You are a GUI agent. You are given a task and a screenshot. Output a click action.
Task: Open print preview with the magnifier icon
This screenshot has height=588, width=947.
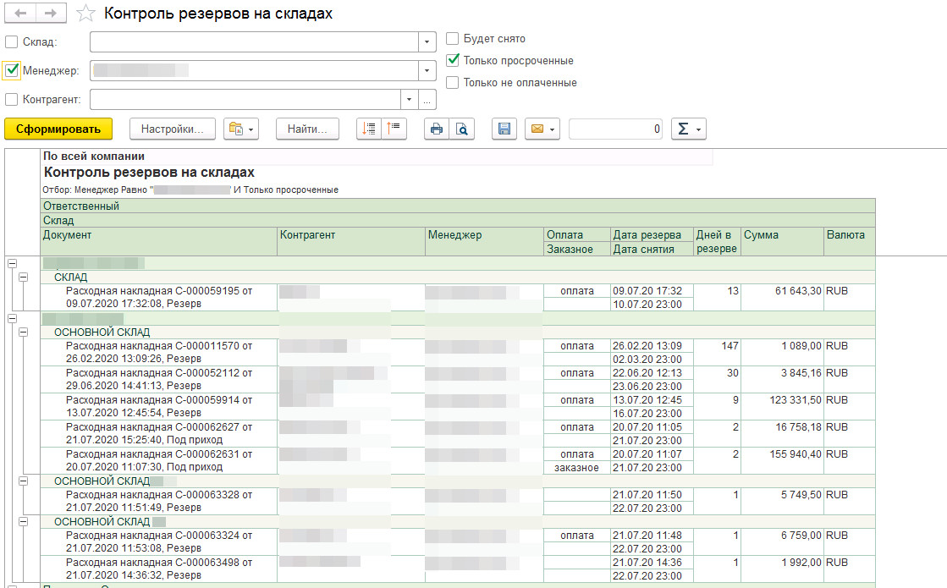(462, 129)
